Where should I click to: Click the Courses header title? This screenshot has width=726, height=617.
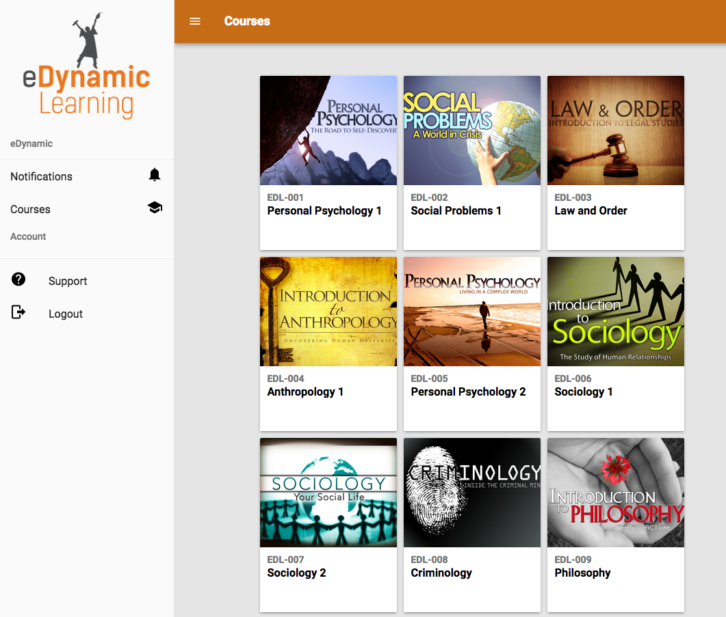coord(247,21)
